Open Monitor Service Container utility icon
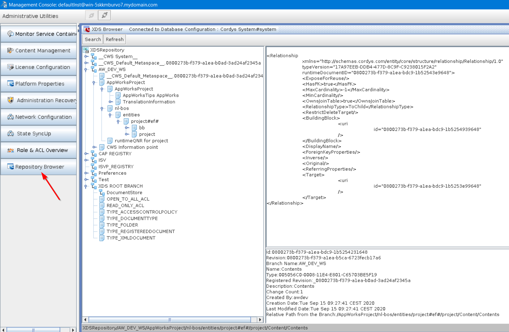This screenshot has height=332, width=509. tap(10, 34)
